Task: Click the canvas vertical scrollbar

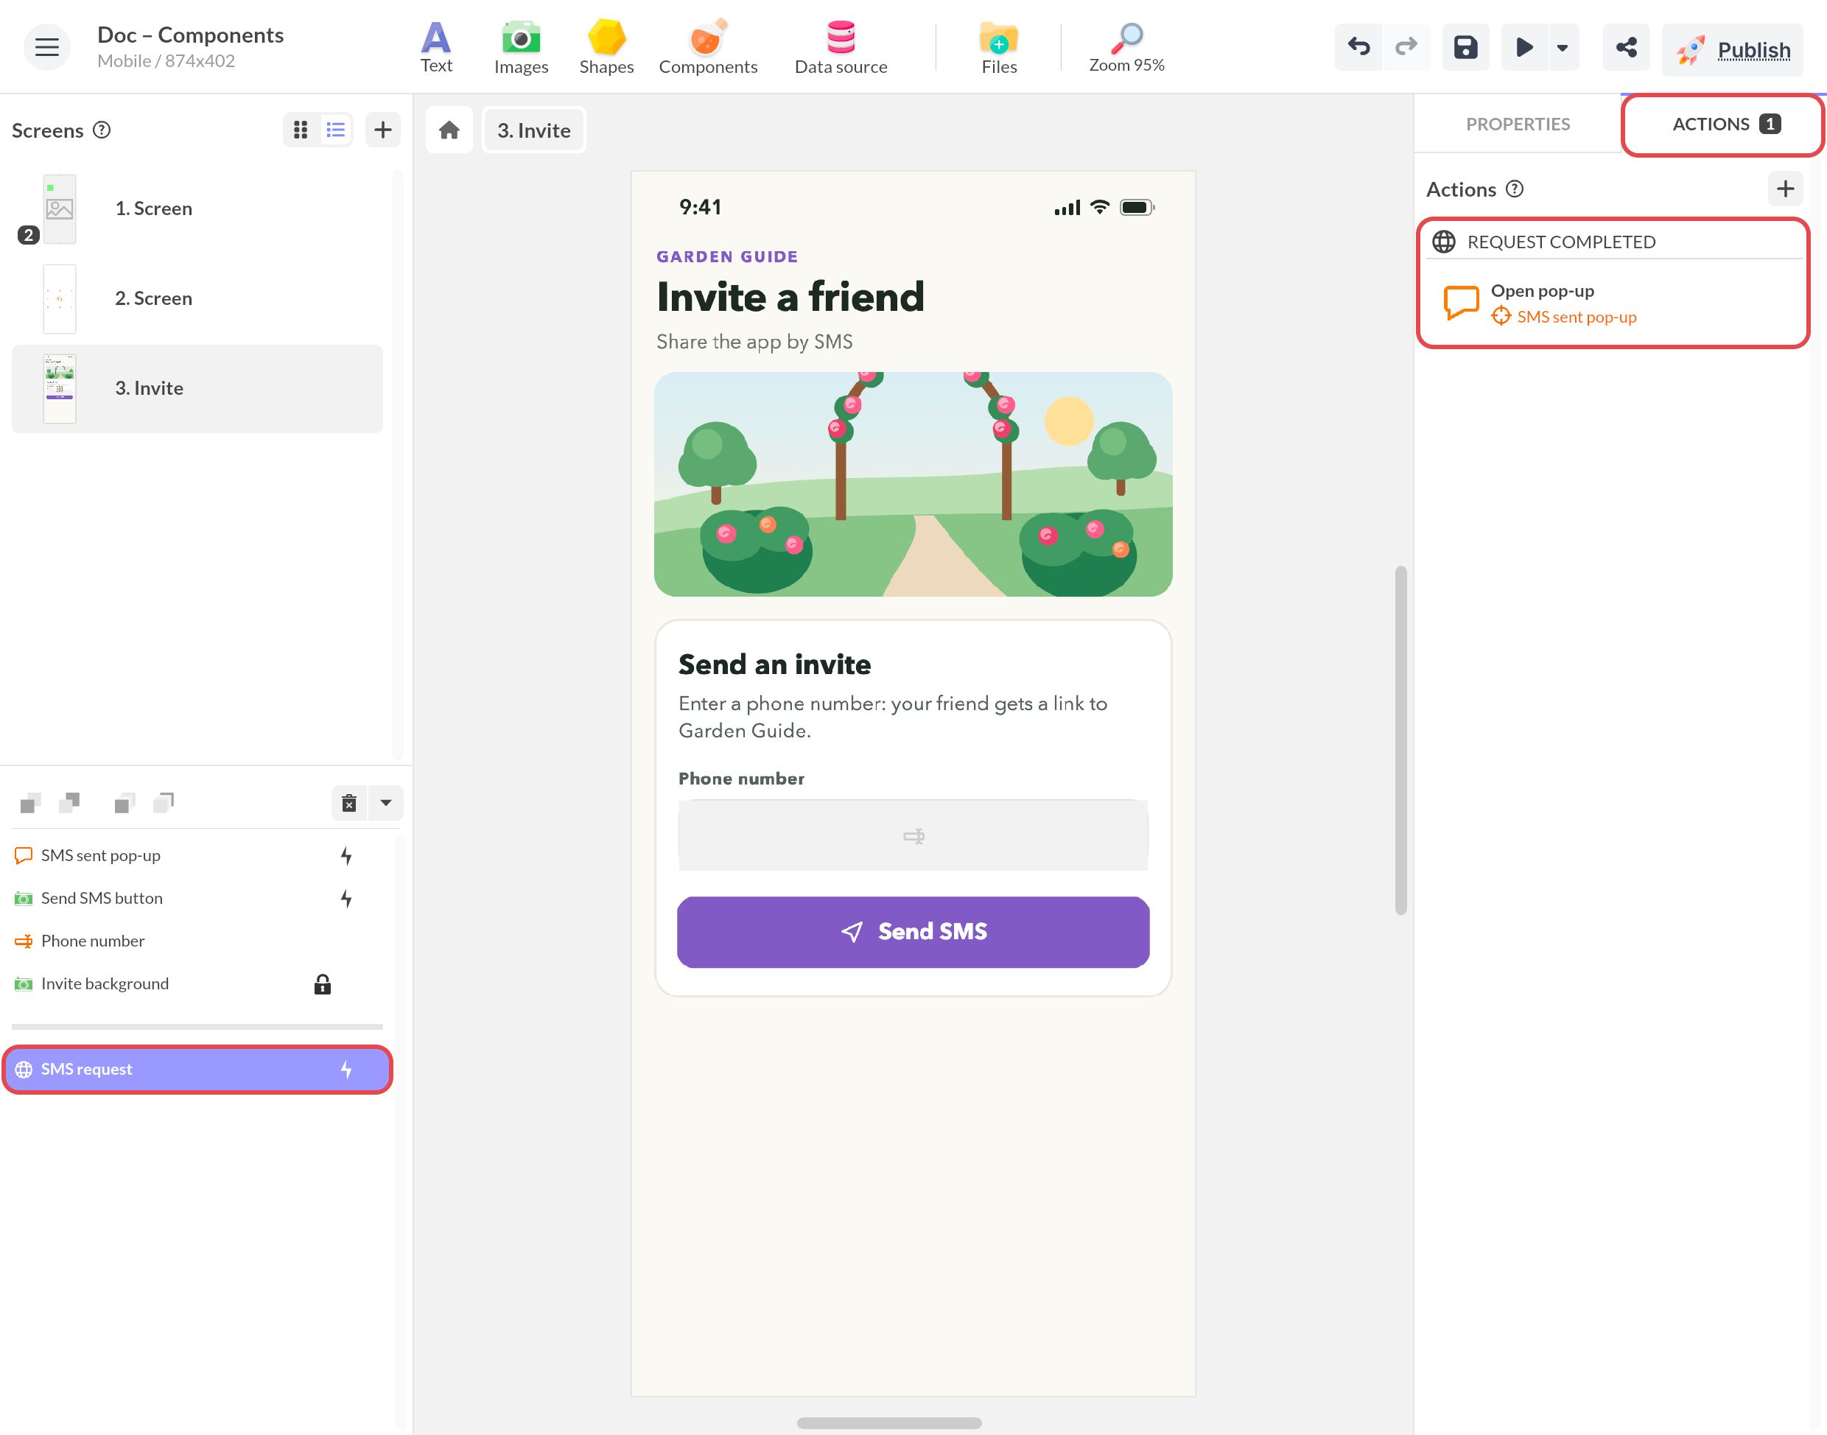Action: 1401,741
